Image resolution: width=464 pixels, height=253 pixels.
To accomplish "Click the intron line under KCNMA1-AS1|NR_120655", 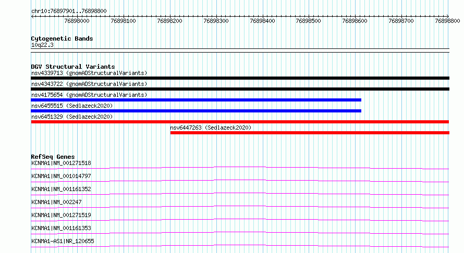I will pos(240,245).
